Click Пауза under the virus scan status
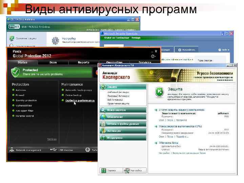 coord(170,137)
